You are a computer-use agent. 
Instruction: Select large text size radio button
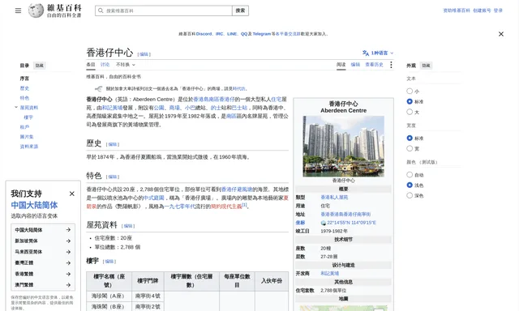point(410,112)
